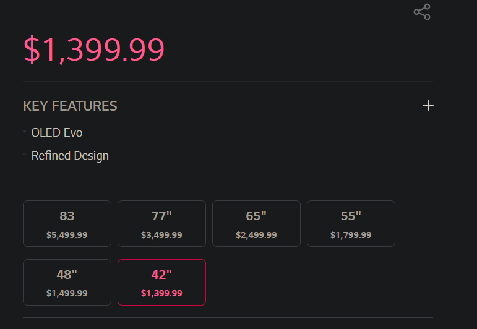Click the $3,499.99 price label

click(x=161, y=235)
